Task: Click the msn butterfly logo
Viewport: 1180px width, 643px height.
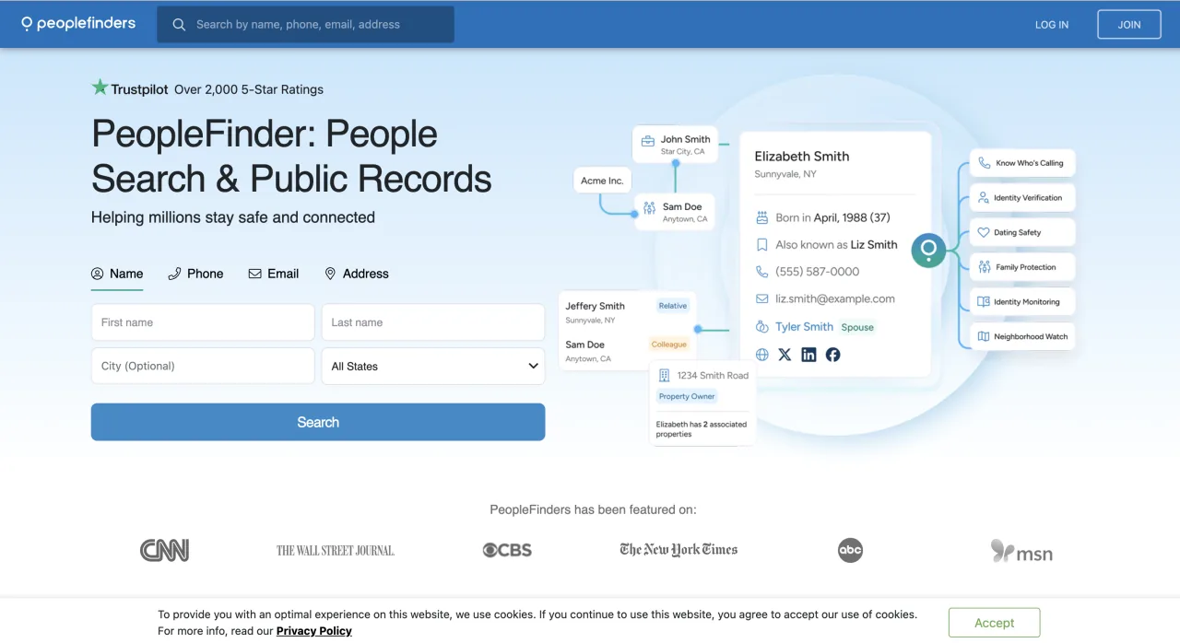Action: pyautogui.click(x=1021, y=551)
